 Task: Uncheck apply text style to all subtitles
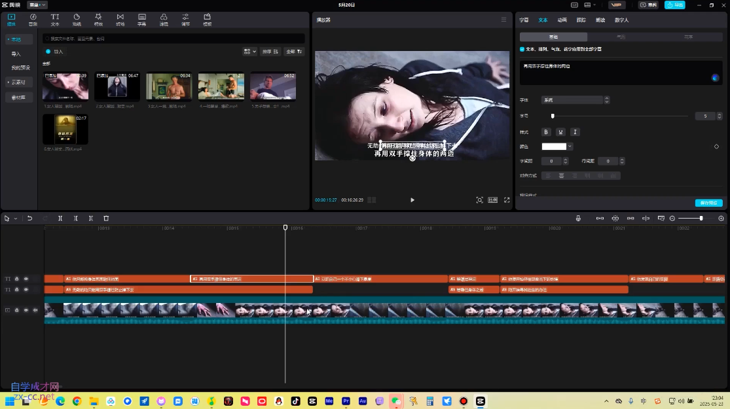[522, 49]
